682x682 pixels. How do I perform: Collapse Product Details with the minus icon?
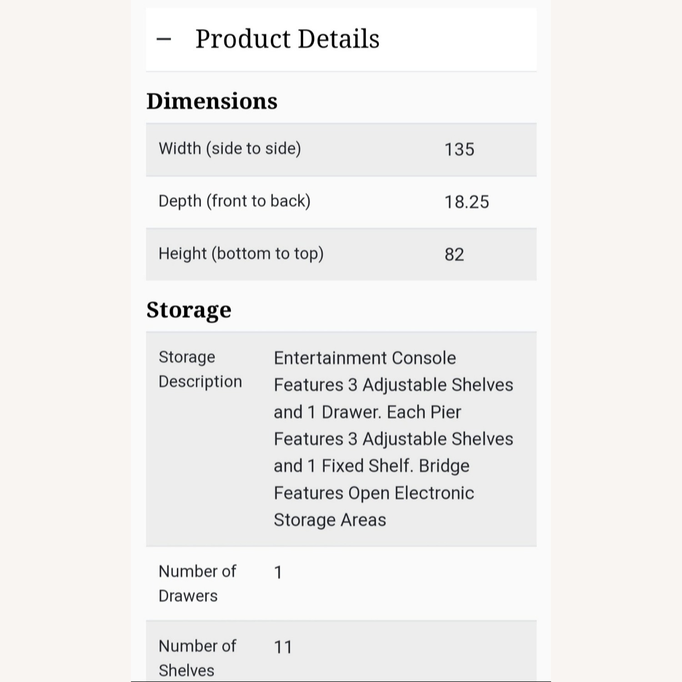pos(164,39)
